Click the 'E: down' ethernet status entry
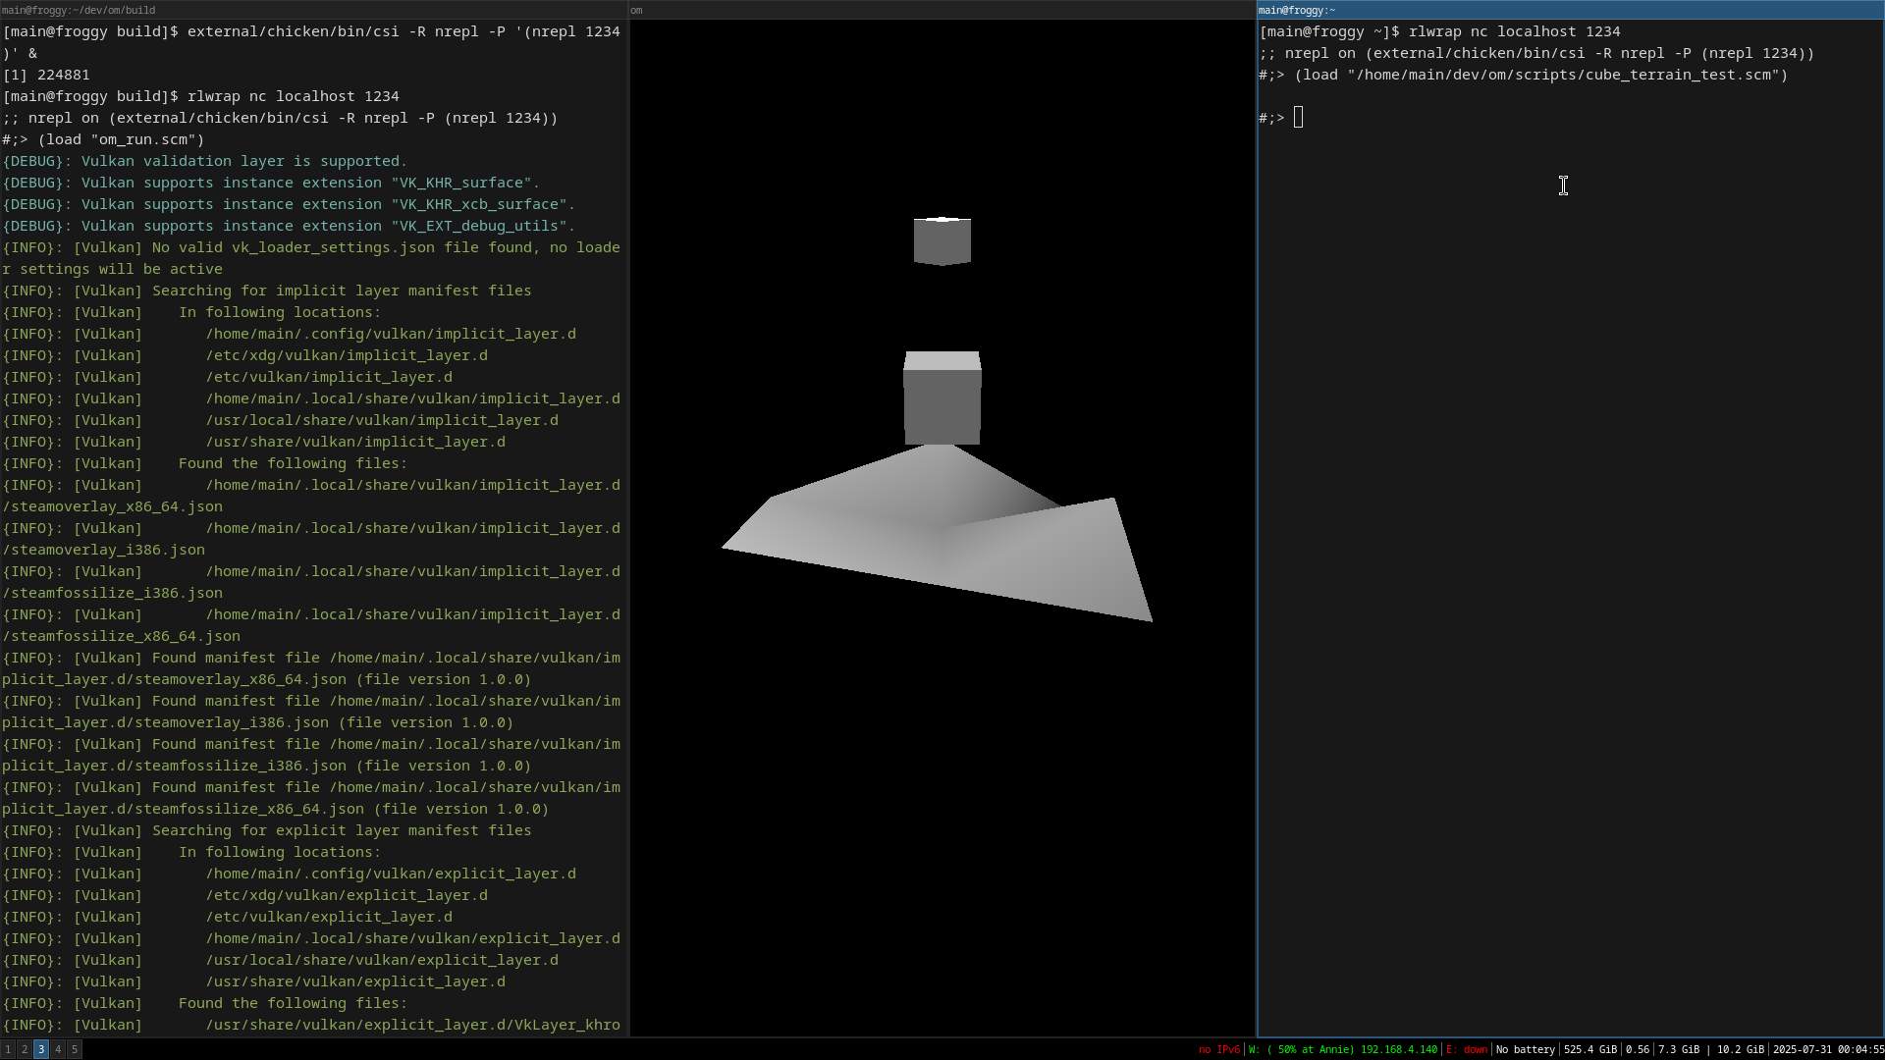1885x1060 pixels. tap(1467, 1050)
